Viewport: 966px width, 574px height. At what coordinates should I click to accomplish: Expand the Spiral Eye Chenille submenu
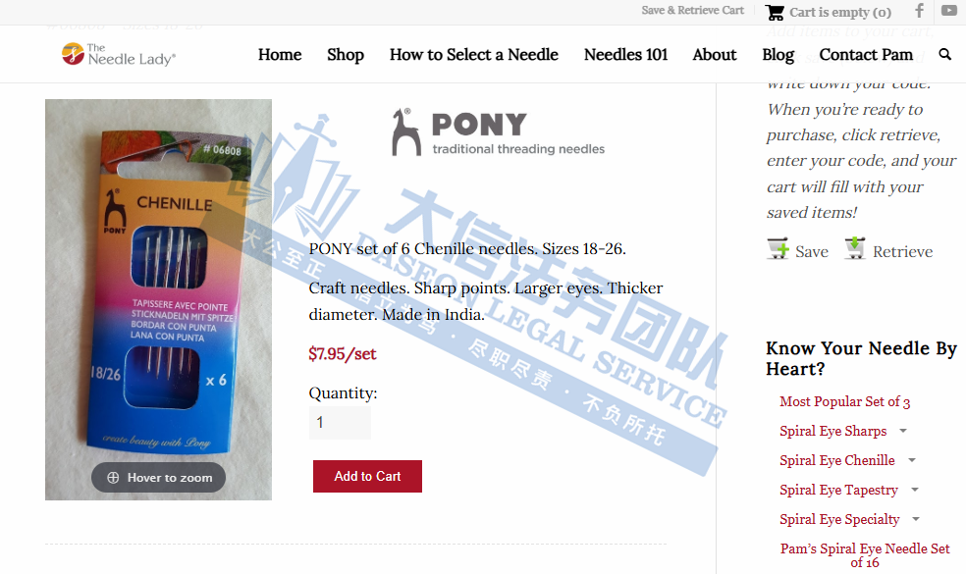pos(912,460)
